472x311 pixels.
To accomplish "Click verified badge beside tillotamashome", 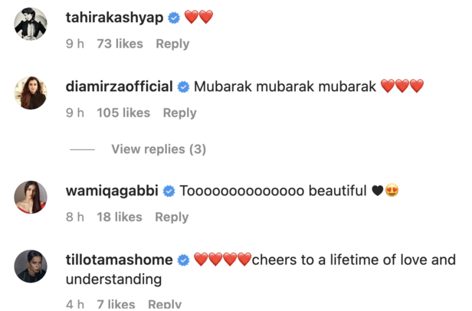I will pos(183,260).
